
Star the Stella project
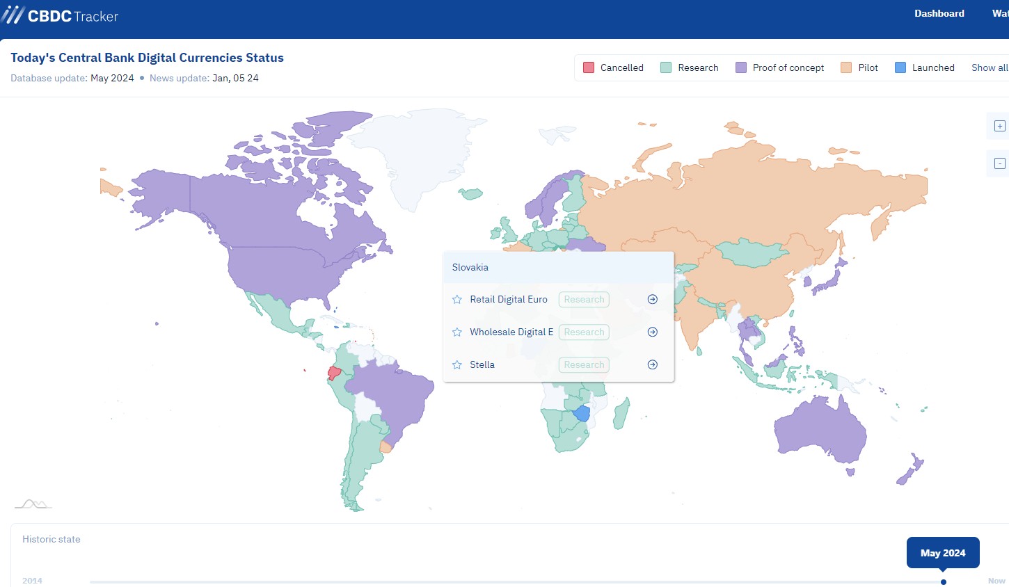457,365
